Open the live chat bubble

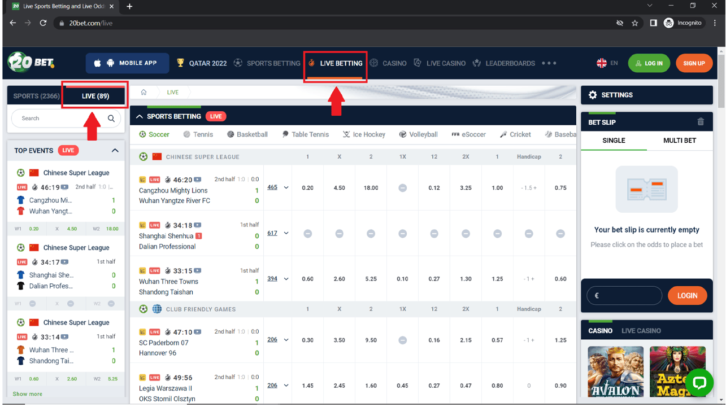[x=699, y=383]
